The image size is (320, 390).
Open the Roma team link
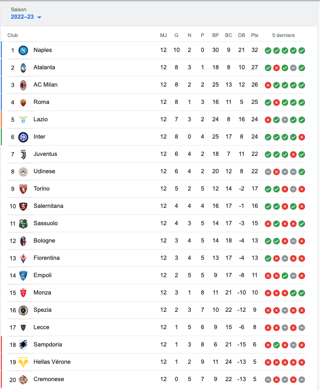pos(41,102)
